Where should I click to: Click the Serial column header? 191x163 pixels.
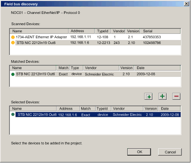(160, 31)
